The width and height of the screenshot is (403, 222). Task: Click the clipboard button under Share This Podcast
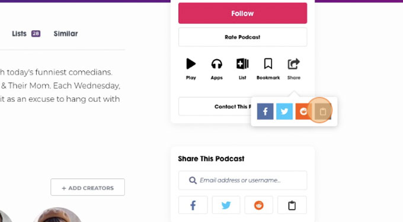tap(292, 205)
